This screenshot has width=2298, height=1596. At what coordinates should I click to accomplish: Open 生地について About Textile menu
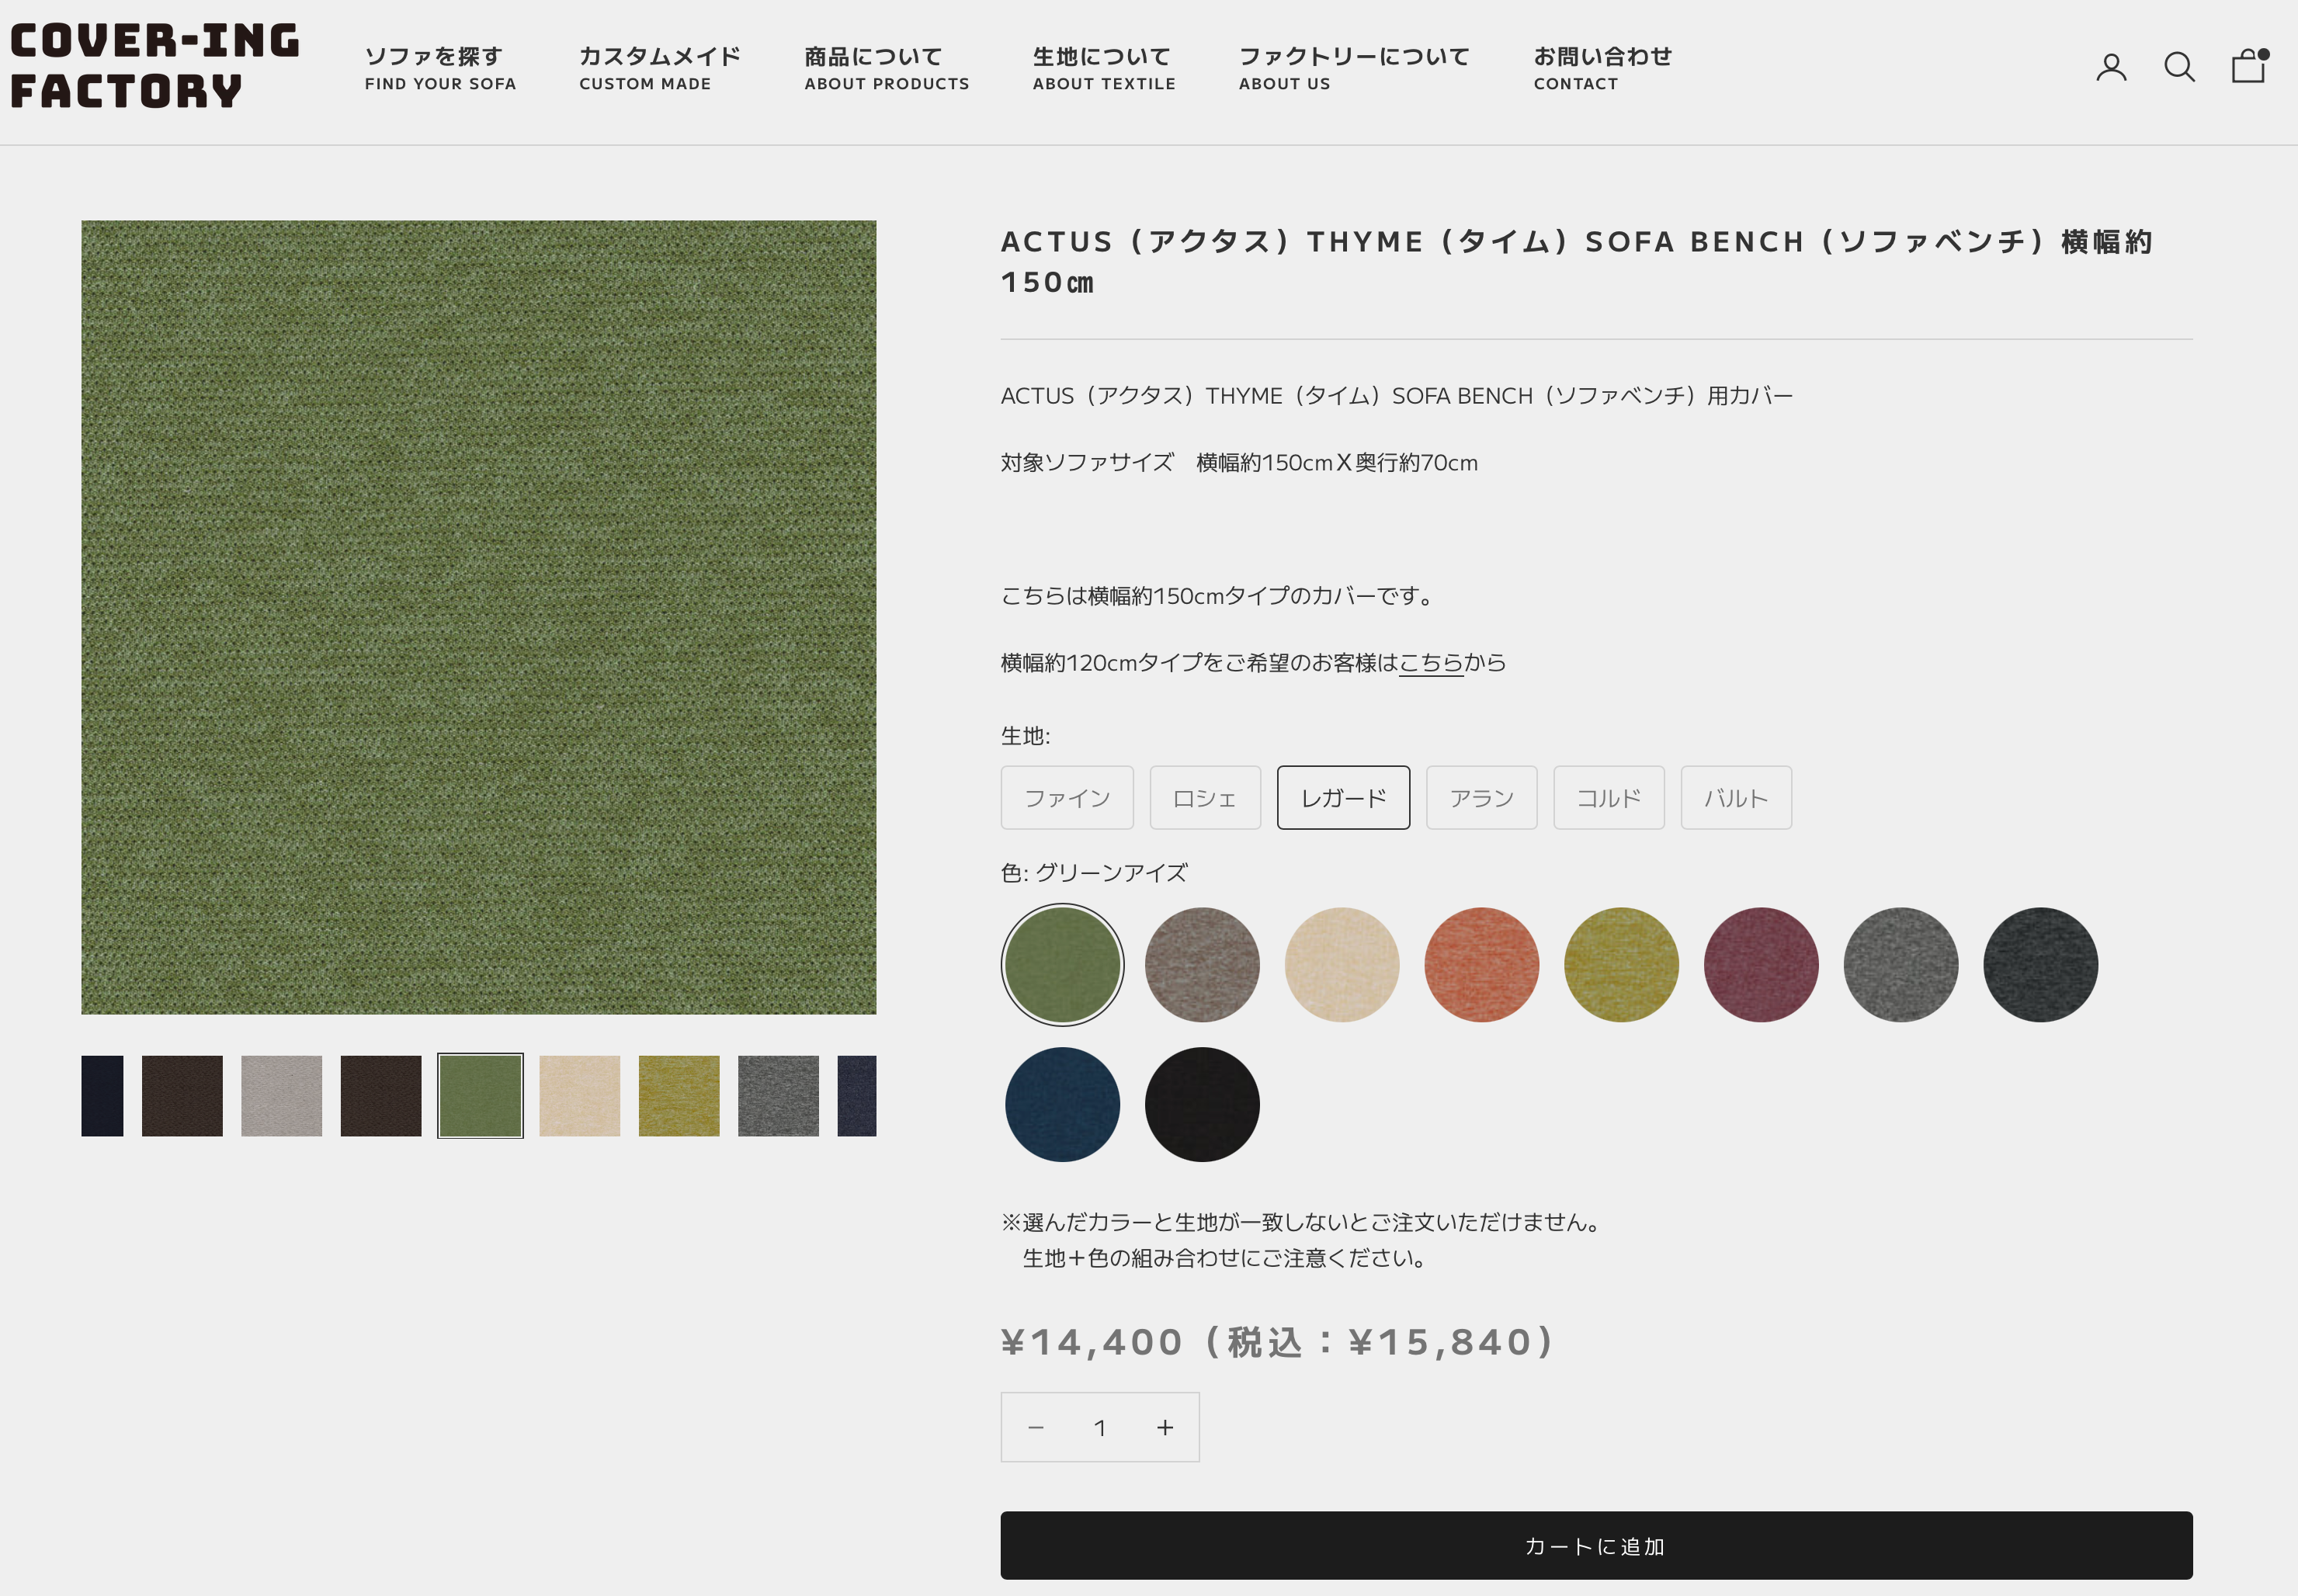click(1103, 68)
